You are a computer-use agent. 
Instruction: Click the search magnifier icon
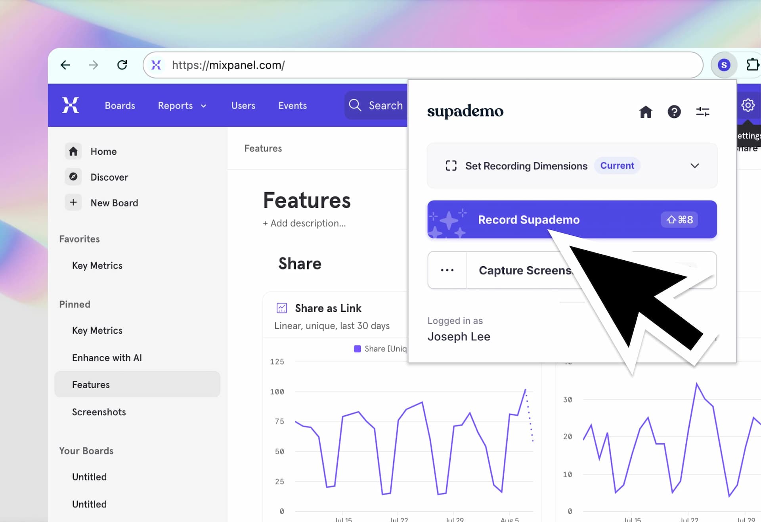355,105
